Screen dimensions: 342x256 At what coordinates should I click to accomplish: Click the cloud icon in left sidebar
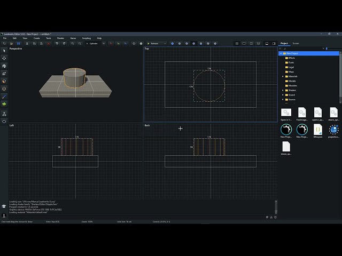pyautogui.click(x=4, y=122)
